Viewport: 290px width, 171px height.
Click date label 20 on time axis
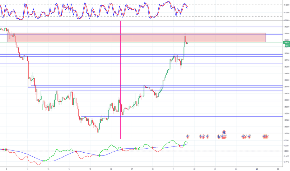[x=152, y=169]
